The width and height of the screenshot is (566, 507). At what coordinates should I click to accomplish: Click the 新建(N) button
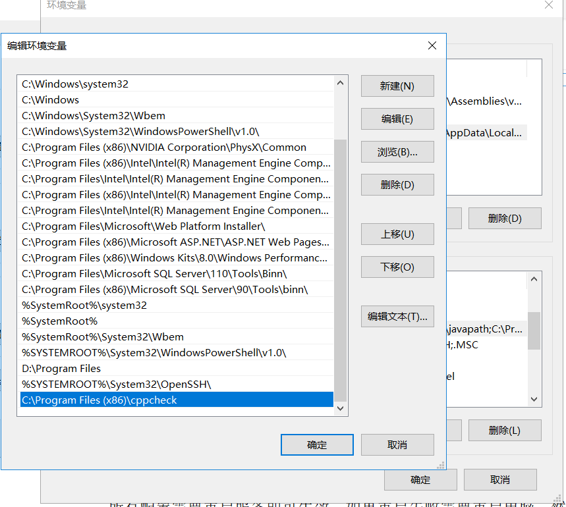pyautogui.click(x=397, y=86)
